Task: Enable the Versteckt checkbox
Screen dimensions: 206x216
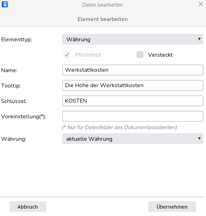Action: point(140,55)
